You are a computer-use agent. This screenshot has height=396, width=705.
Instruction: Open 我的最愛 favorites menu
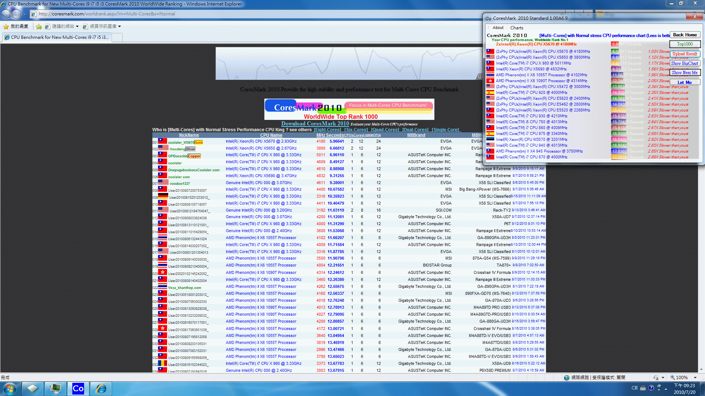point(16,26)
